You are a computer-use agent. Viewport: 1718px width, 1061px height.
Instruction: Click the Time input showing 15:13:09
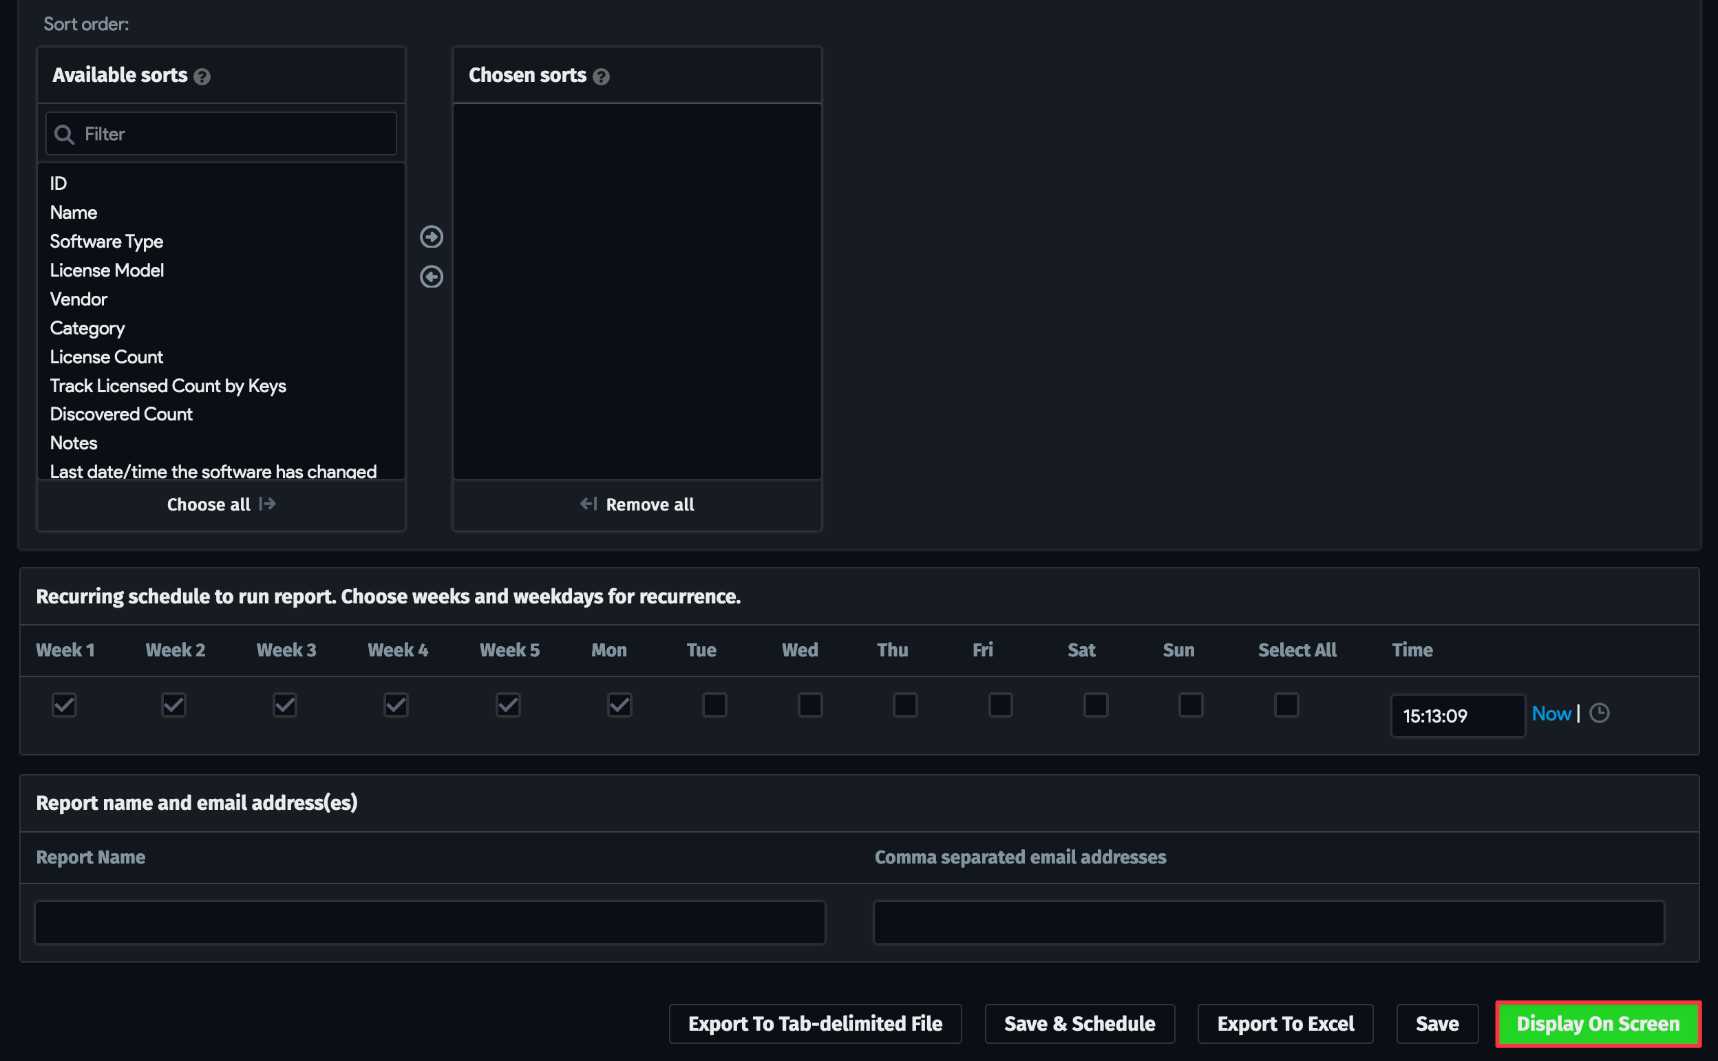[x=1458, y=716]
